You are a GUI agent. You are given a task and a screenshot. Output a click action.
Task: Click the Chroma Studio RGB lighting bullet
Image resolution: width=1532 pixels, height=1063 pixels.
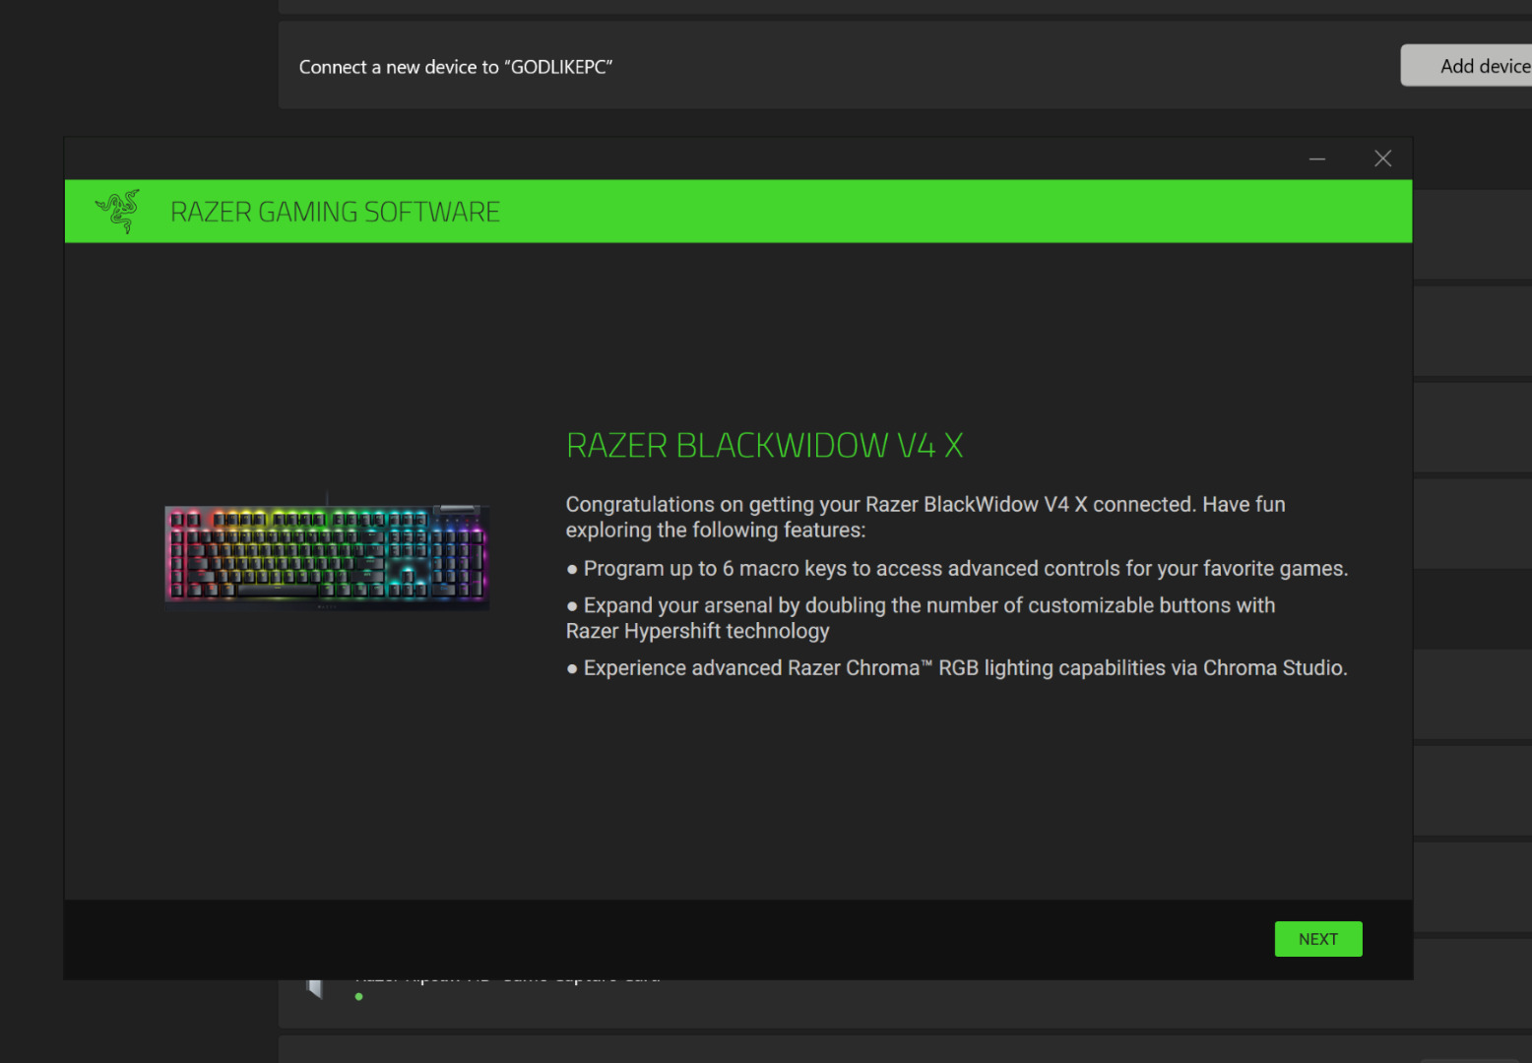point(965,668)
